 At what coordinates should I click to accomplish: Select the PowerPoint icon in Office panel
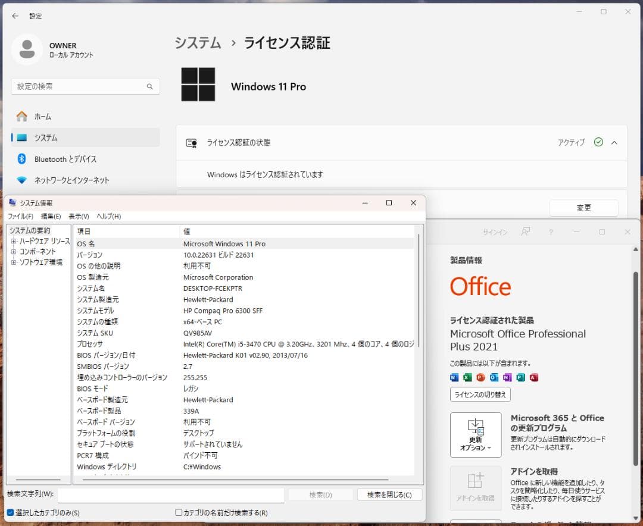tap(480, 377)
